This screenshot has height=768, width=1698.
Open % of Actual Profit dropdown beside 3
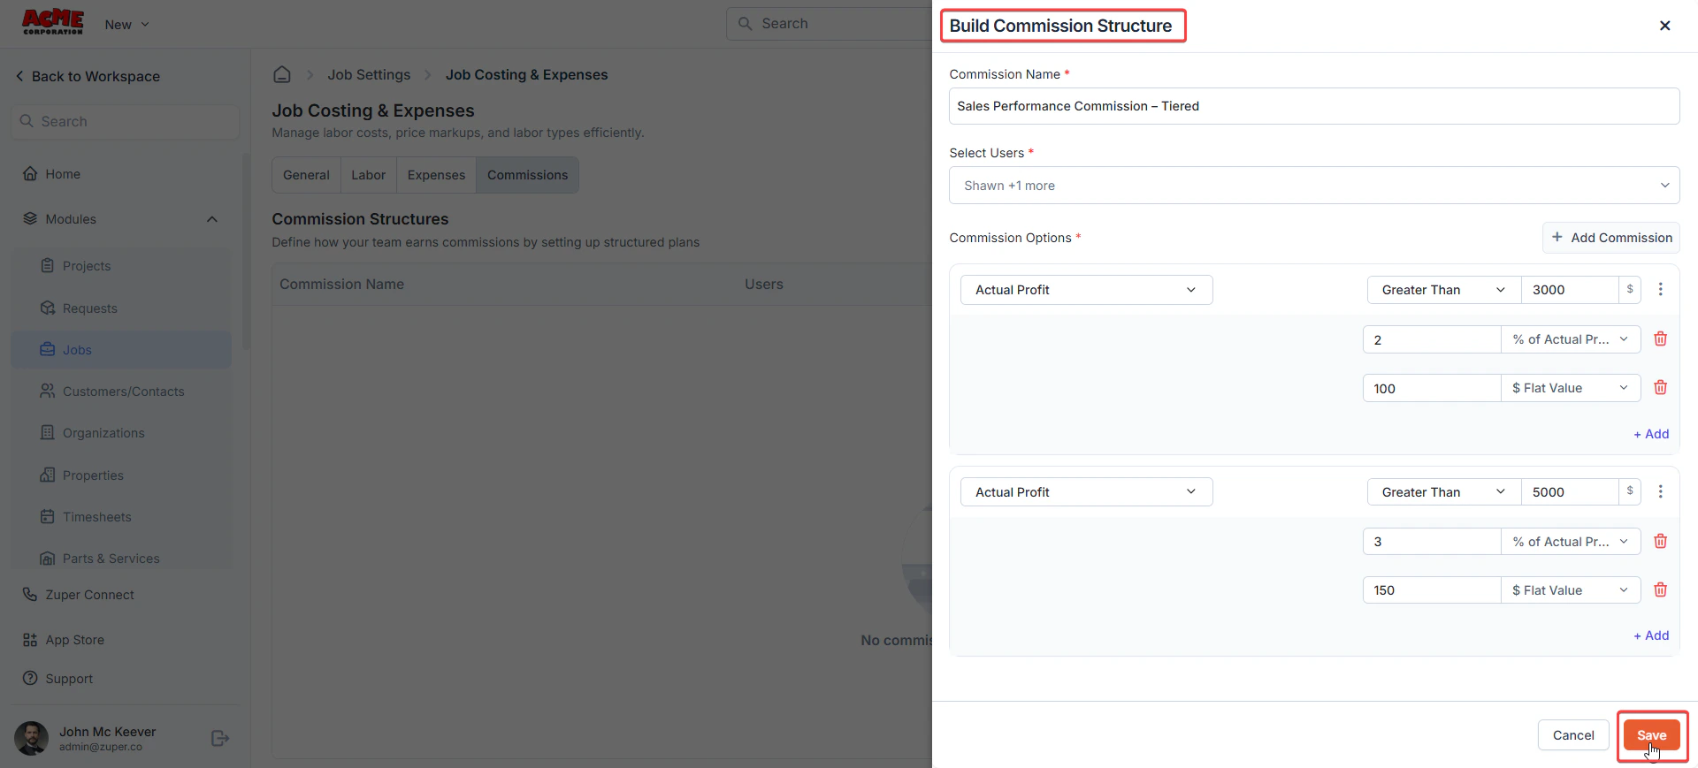point(1571,542)
